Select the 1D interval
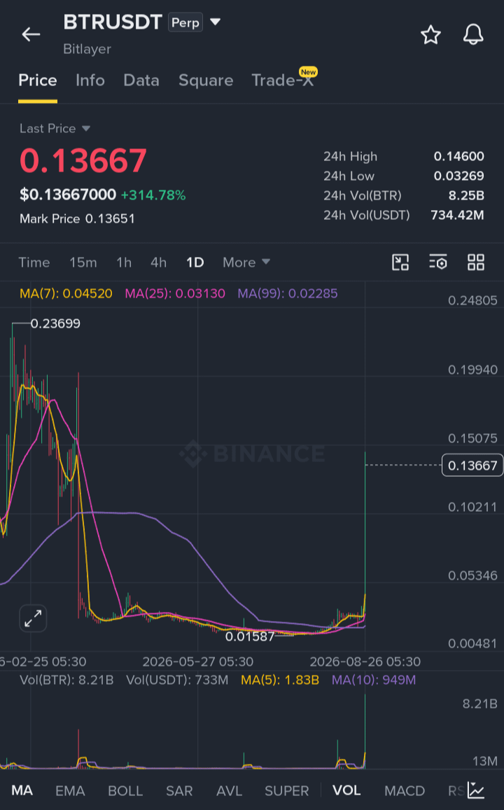 195,263
